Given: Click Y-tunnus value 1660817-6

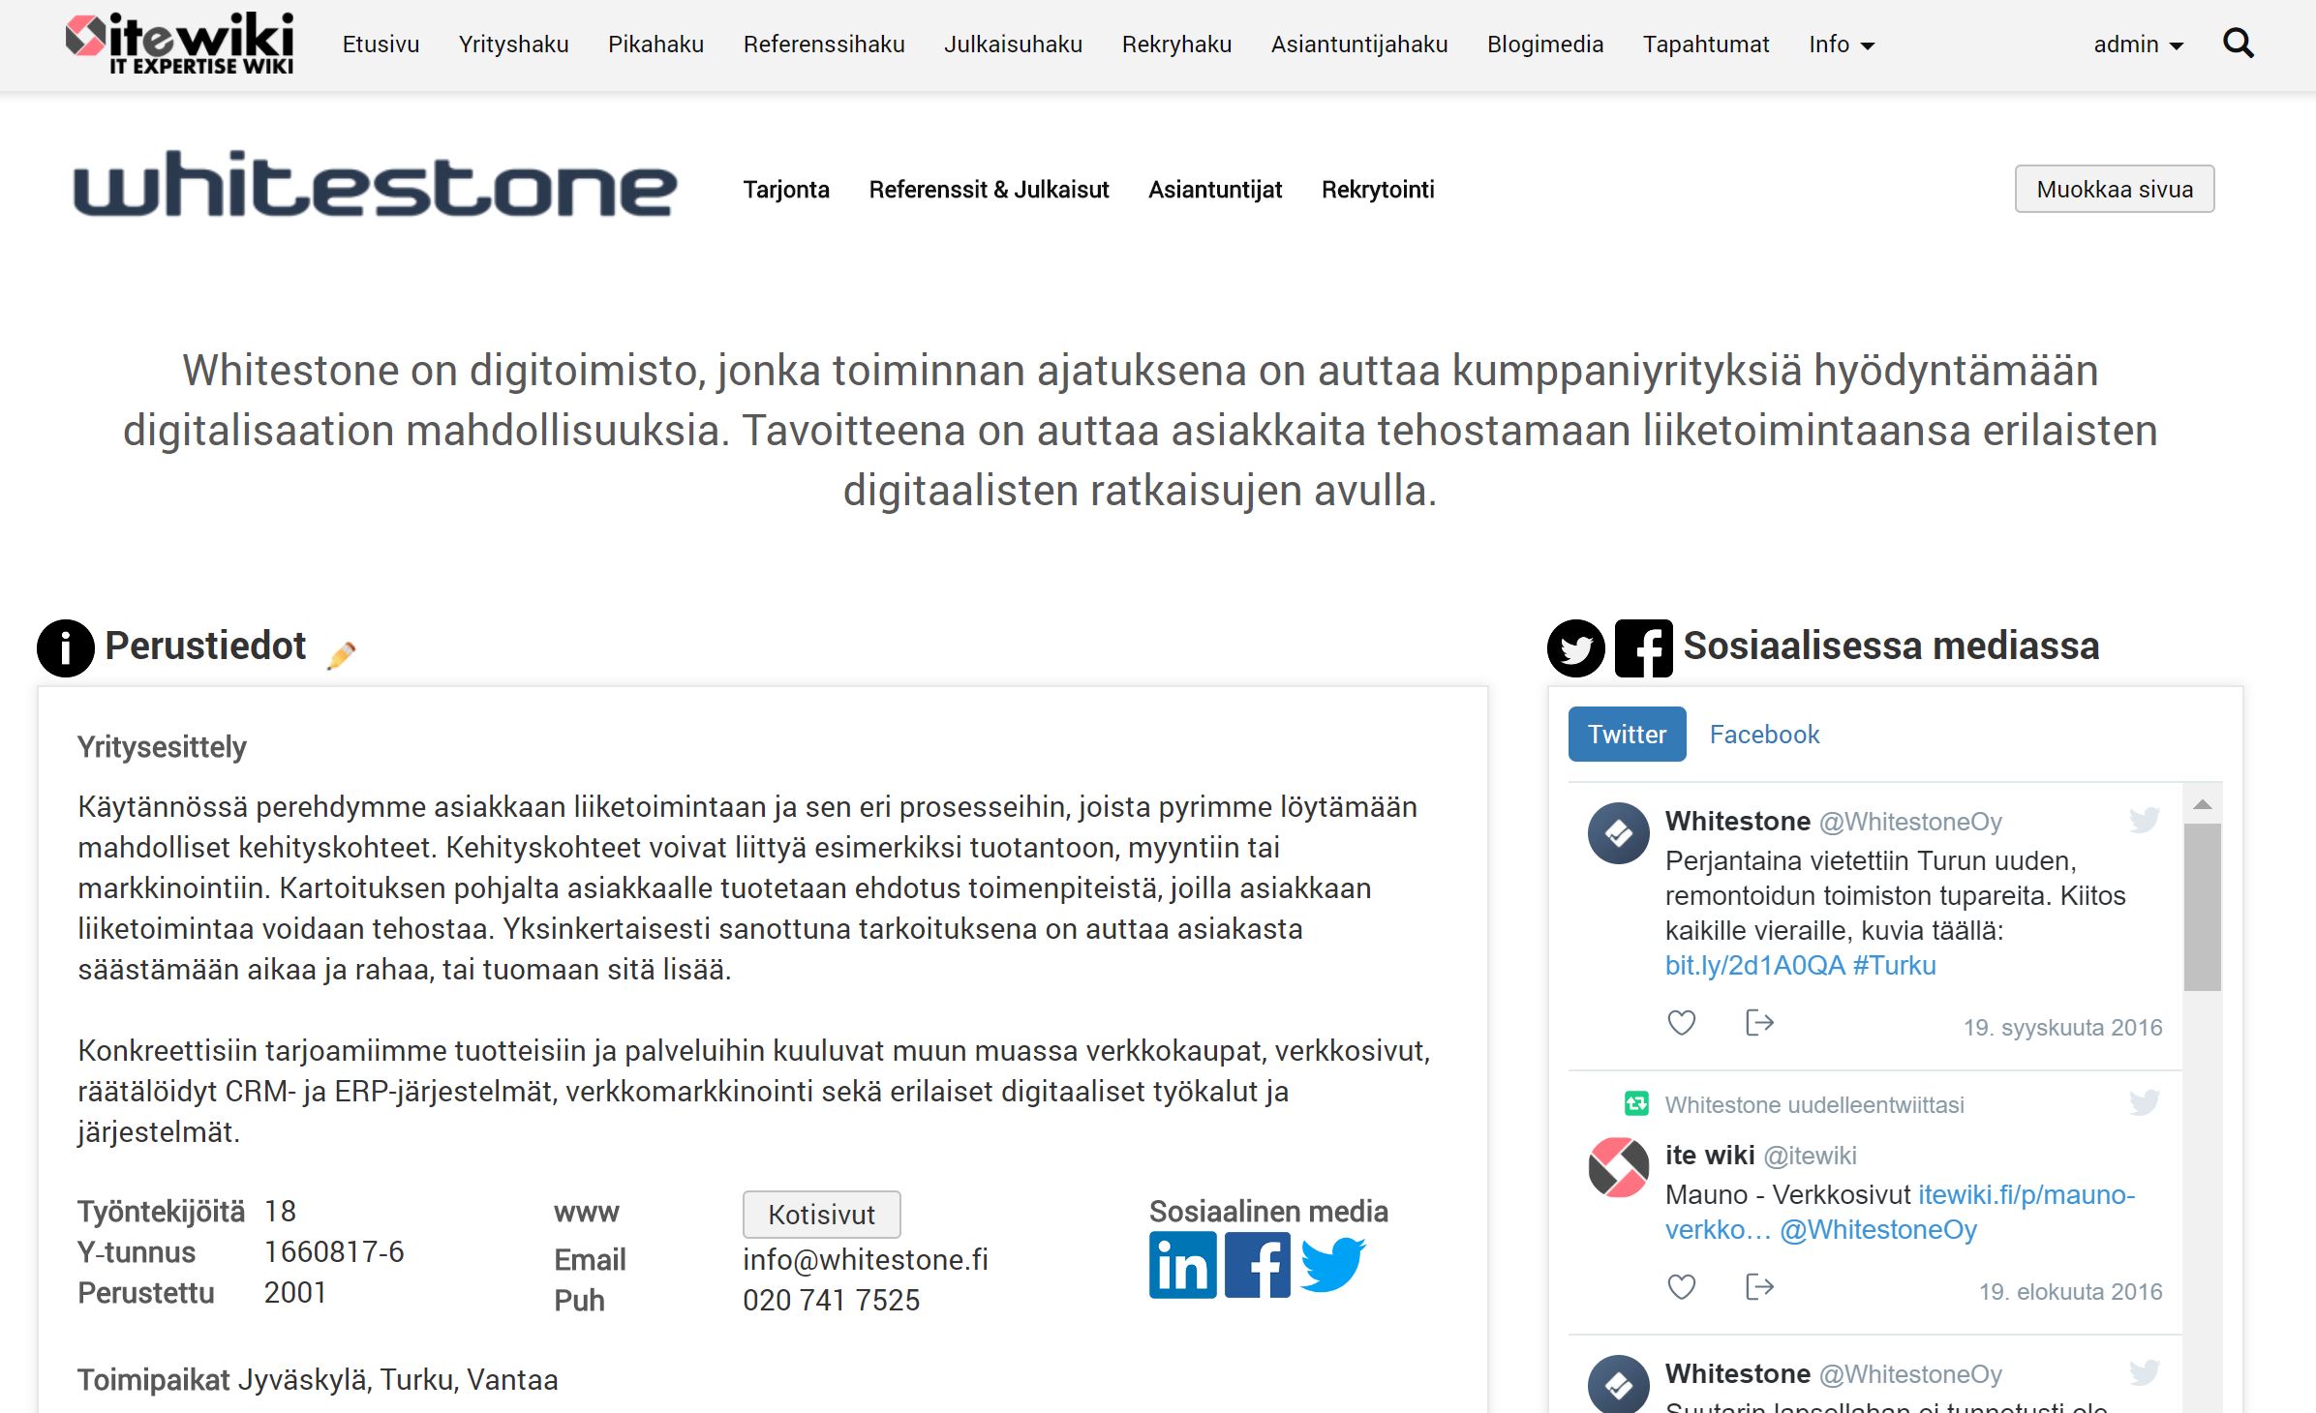Looking at the screenshot, I should click(334, 1251).
